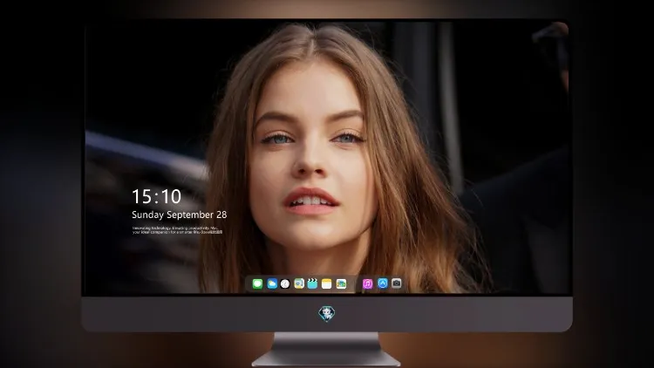Open the yellow Notes app in the dock

(327, 283)
